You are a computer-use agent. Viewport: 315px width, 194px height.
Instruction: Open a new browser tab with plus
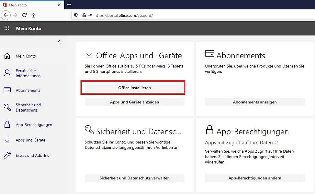click(x=69, y=5)
